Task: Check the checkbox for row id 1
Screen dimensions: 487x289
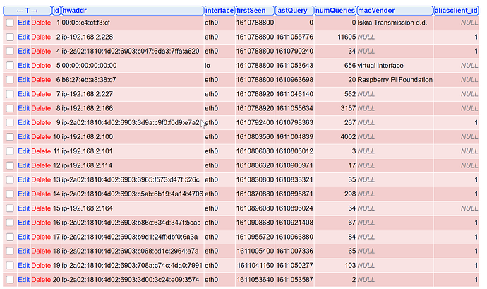Action: (x=10, y=23)
